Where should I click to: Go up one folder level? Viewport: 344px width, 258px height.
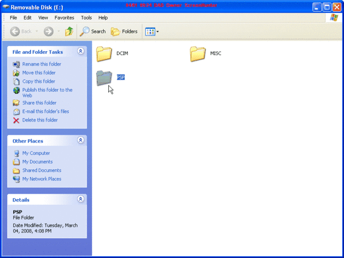tap(69, 32)
